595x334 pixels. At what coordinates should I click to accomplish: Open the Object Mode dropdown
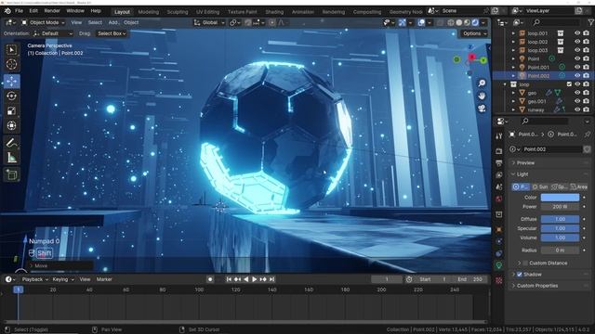point(43,22)
